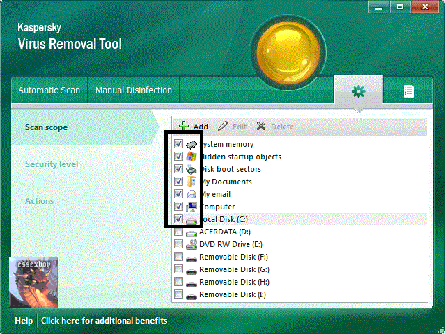445x334 pixels.
Task: Check the ACERDATA (D:) checkbox
Action: (178, 231)
